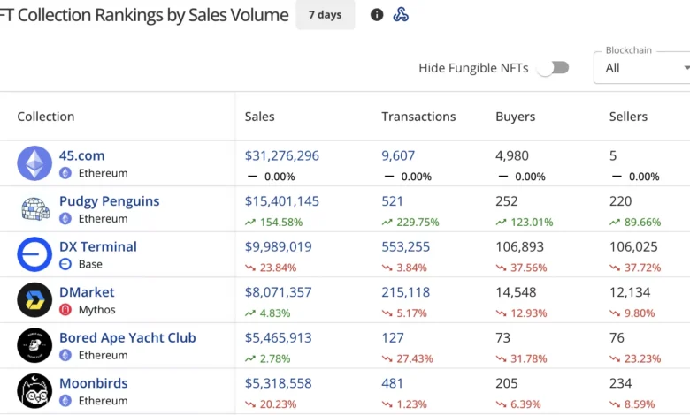Click the blue webhook icon in header
The width and height of the screenshot is (690, 415).
(x=401, y=15)
